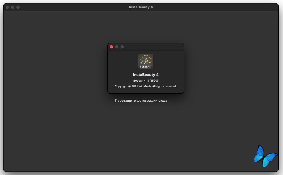Click the About dialog's disabled zoom button
Image resolution: width=283 pixels, height=175 pixels.
pyautogui.click(x=122, y=47)
